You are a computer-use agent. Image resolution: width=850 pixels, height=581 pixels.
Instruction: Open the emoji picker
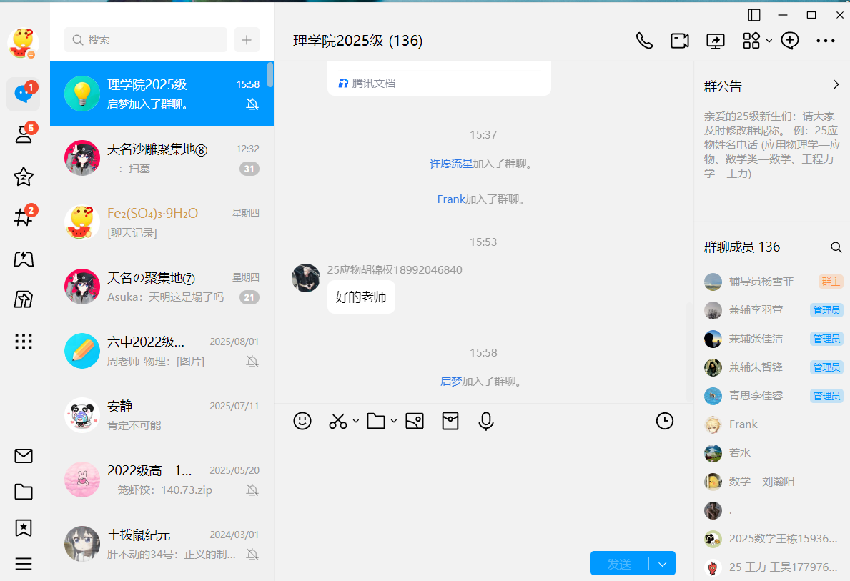[x=302, y=422]
